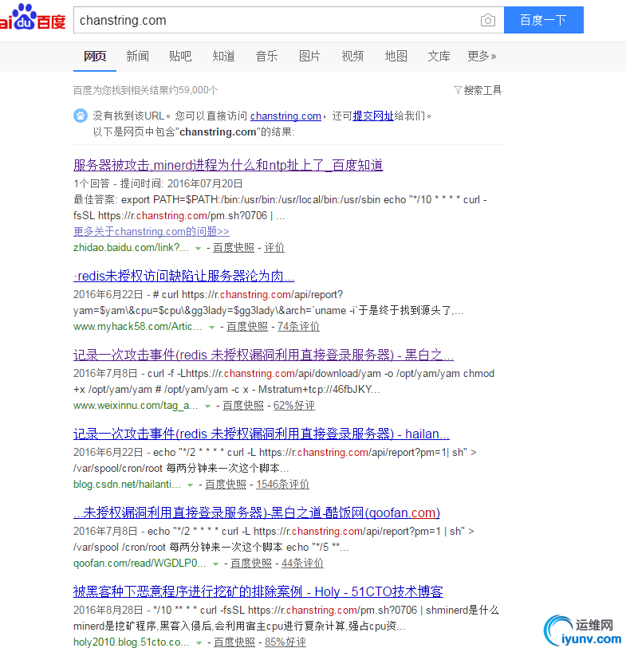Open redis未授权访问缺陷 result title
The image size is (626, 652).
(184, 276)
